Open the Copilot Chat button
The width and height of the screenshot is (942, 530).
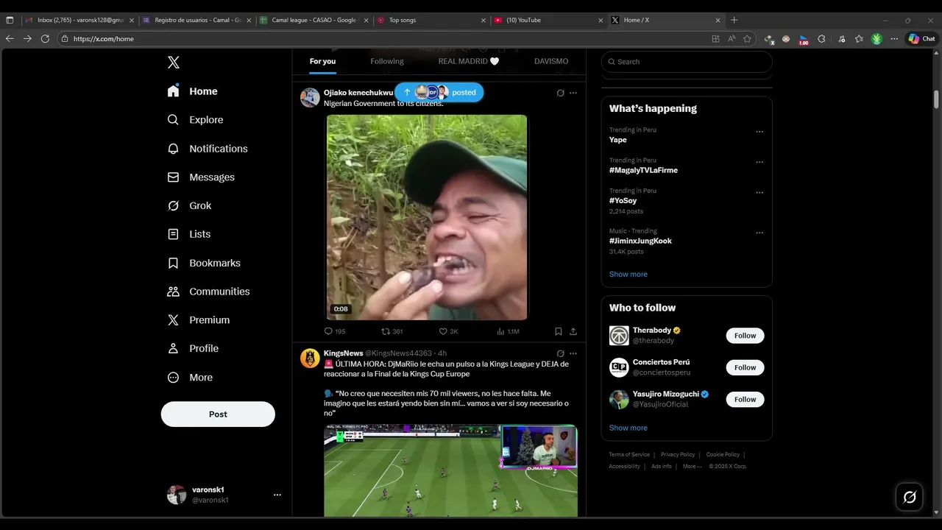922,38
